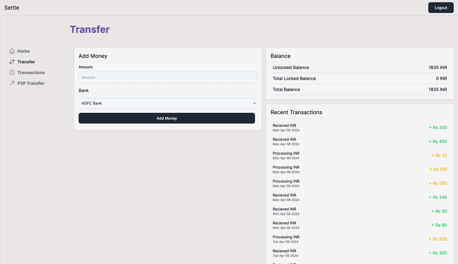
Task: Click Processing INR in the Rs 250 row
Action: (x=286, y=181)
